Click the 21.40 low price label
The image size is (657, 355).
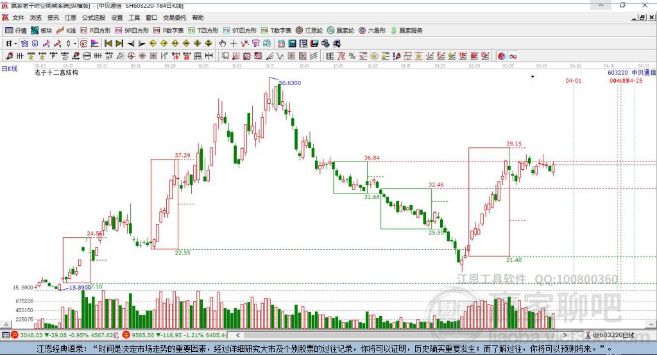point(514,260)
